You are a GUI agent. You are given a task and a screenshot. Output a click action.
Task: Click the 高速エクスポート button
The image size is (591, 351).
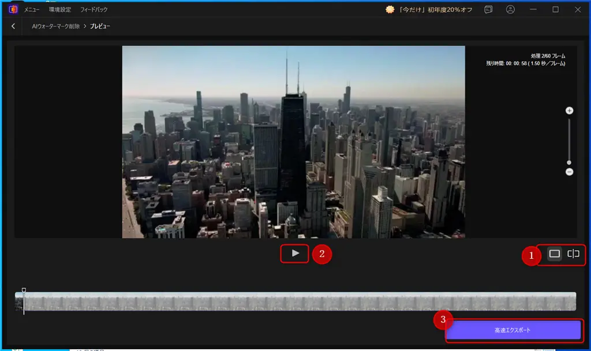513,330
